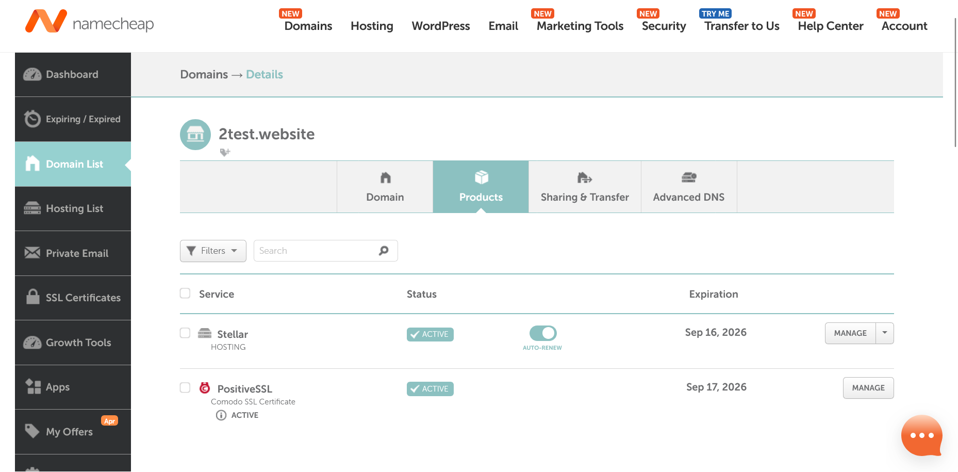
Task: Click the PositiveSSL Comodo logo icon
Action: tap(205, 387)
